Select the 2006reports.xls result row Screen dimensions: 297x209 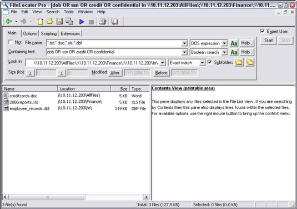(x=76, y=102)
